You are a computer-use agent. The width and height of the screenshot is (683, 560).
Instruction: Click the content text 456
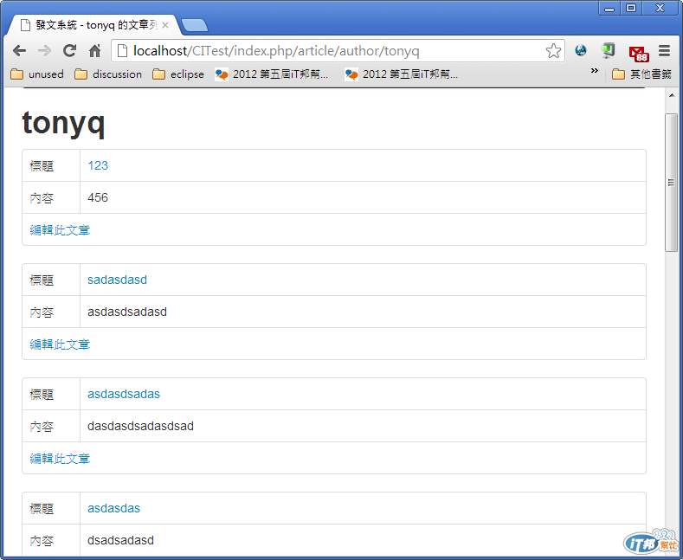click(98, 197)
